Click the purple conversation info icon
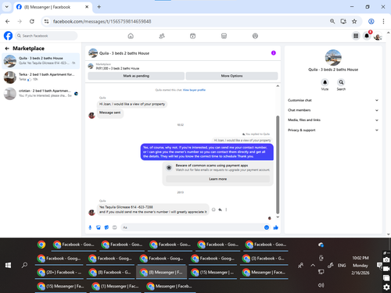Viewport: 391px width, 293px height. click(274, 53)
